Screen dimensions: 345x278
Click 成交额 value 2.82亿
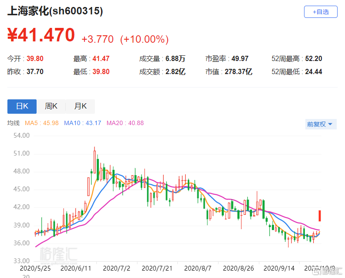pyautogui.click(x=176, y=72)
